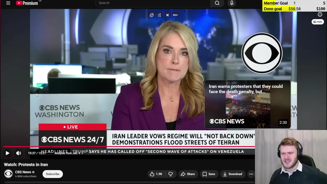Share the video using Share button
Image resolution: width=327 pixels, height=184 pixels.
click(188, 174)
